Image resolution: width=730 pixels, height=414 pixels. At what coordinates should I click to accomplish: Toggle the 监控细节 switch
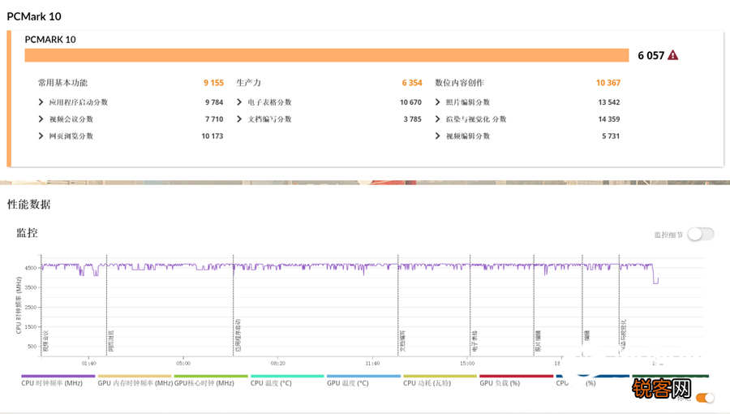pos(701,235)
